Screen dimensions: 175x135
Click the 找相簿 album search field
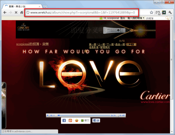tap(155, 18)
